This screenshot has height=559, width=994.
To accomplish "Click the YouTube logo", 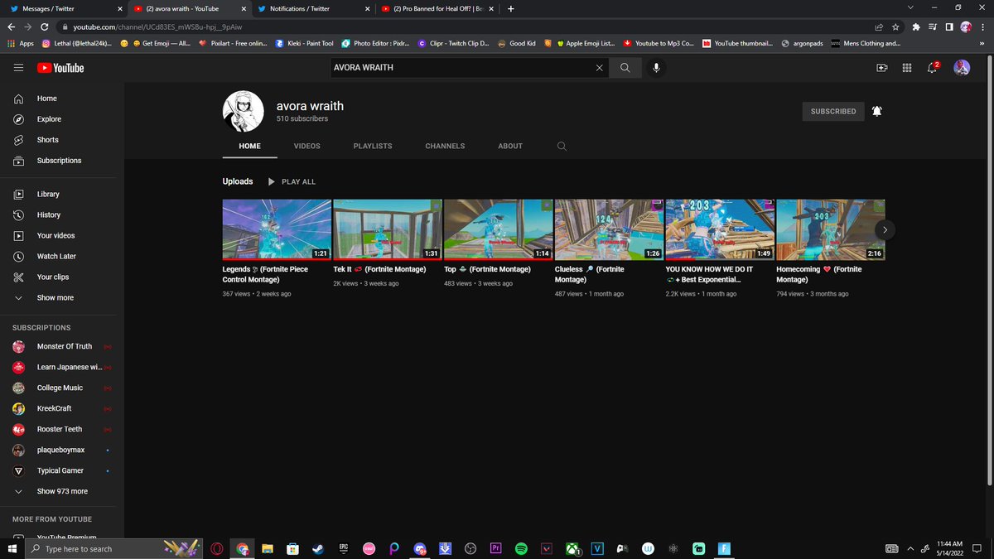I will (x=60, y=68).
